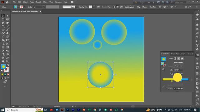The width and height of the screenshot is (200, 112).
Task: Activate the Hand tool
Action: coord(3,61)
